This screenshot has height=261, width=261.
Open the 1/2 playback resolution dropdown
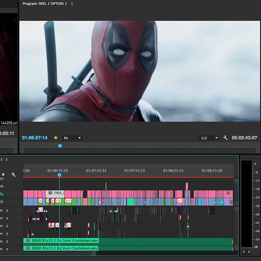(x=209, y=138)
